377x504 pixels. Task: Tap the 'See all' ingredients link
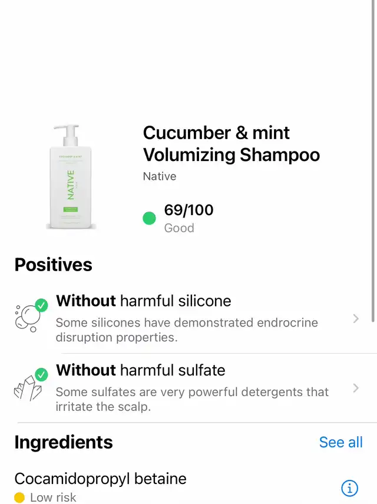click(x=340, y=442)
